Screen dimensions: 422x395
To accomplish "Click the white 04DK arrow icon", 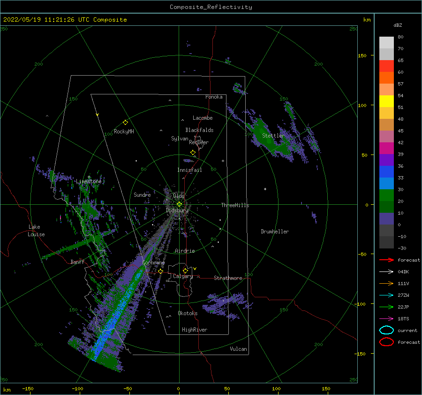I will (x=386, y=271).
